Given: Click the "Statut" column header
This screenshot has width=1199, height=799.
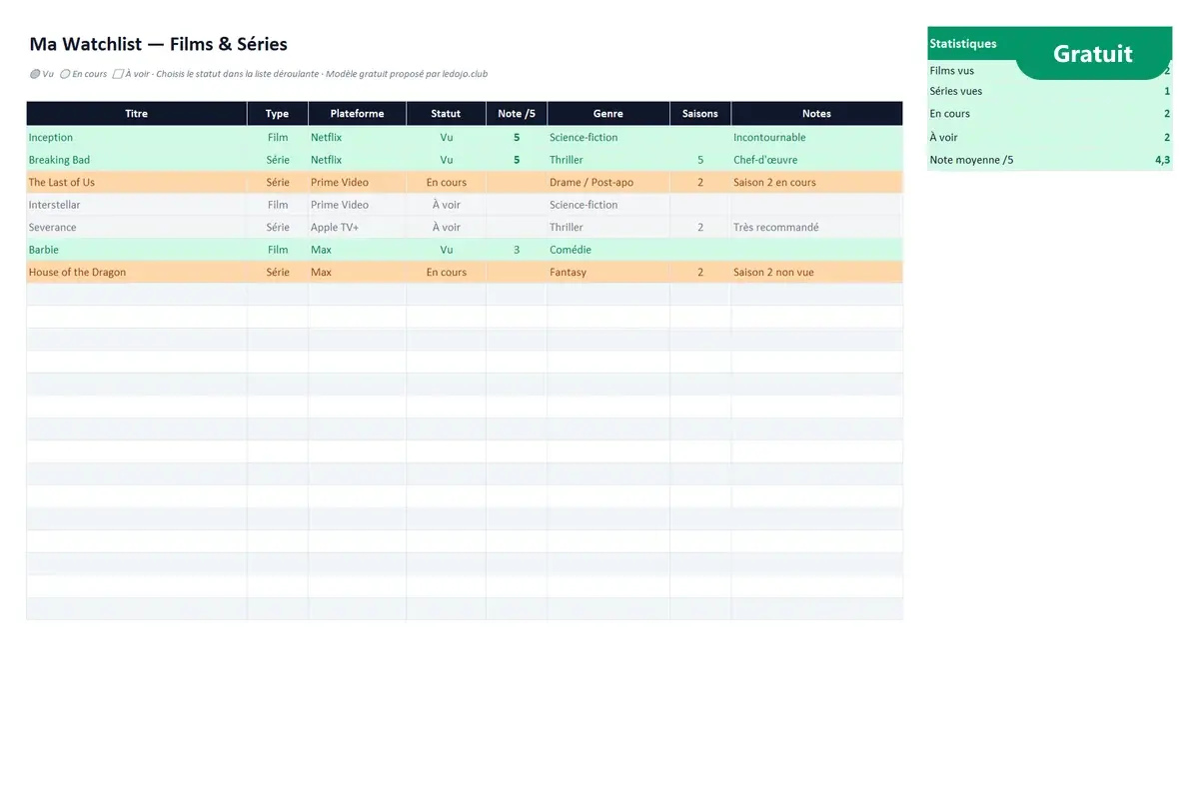Looking at the screenshot, I should pos(446,113).
